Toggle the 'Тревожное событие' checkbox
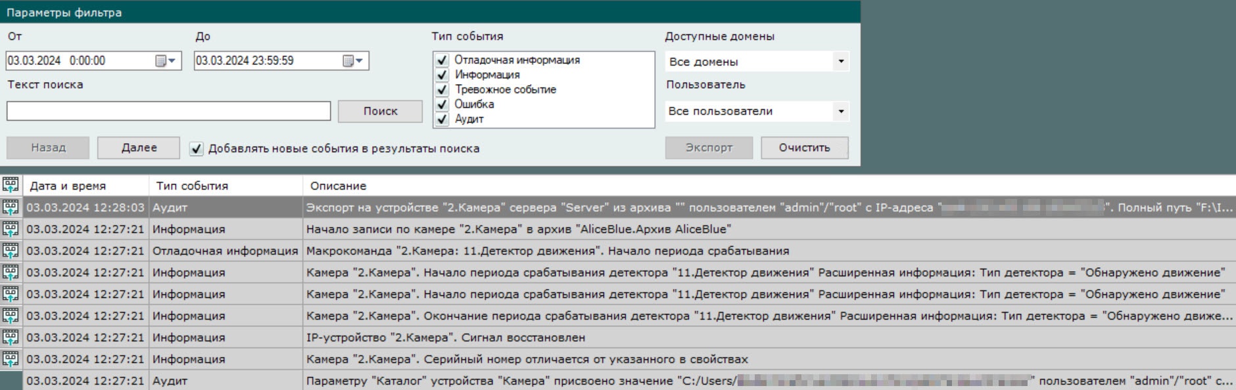The image size is (1236, 390). 442,89
